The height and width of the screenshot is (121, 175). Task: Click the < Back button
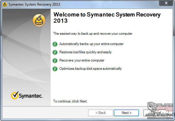tap(101, 113)
